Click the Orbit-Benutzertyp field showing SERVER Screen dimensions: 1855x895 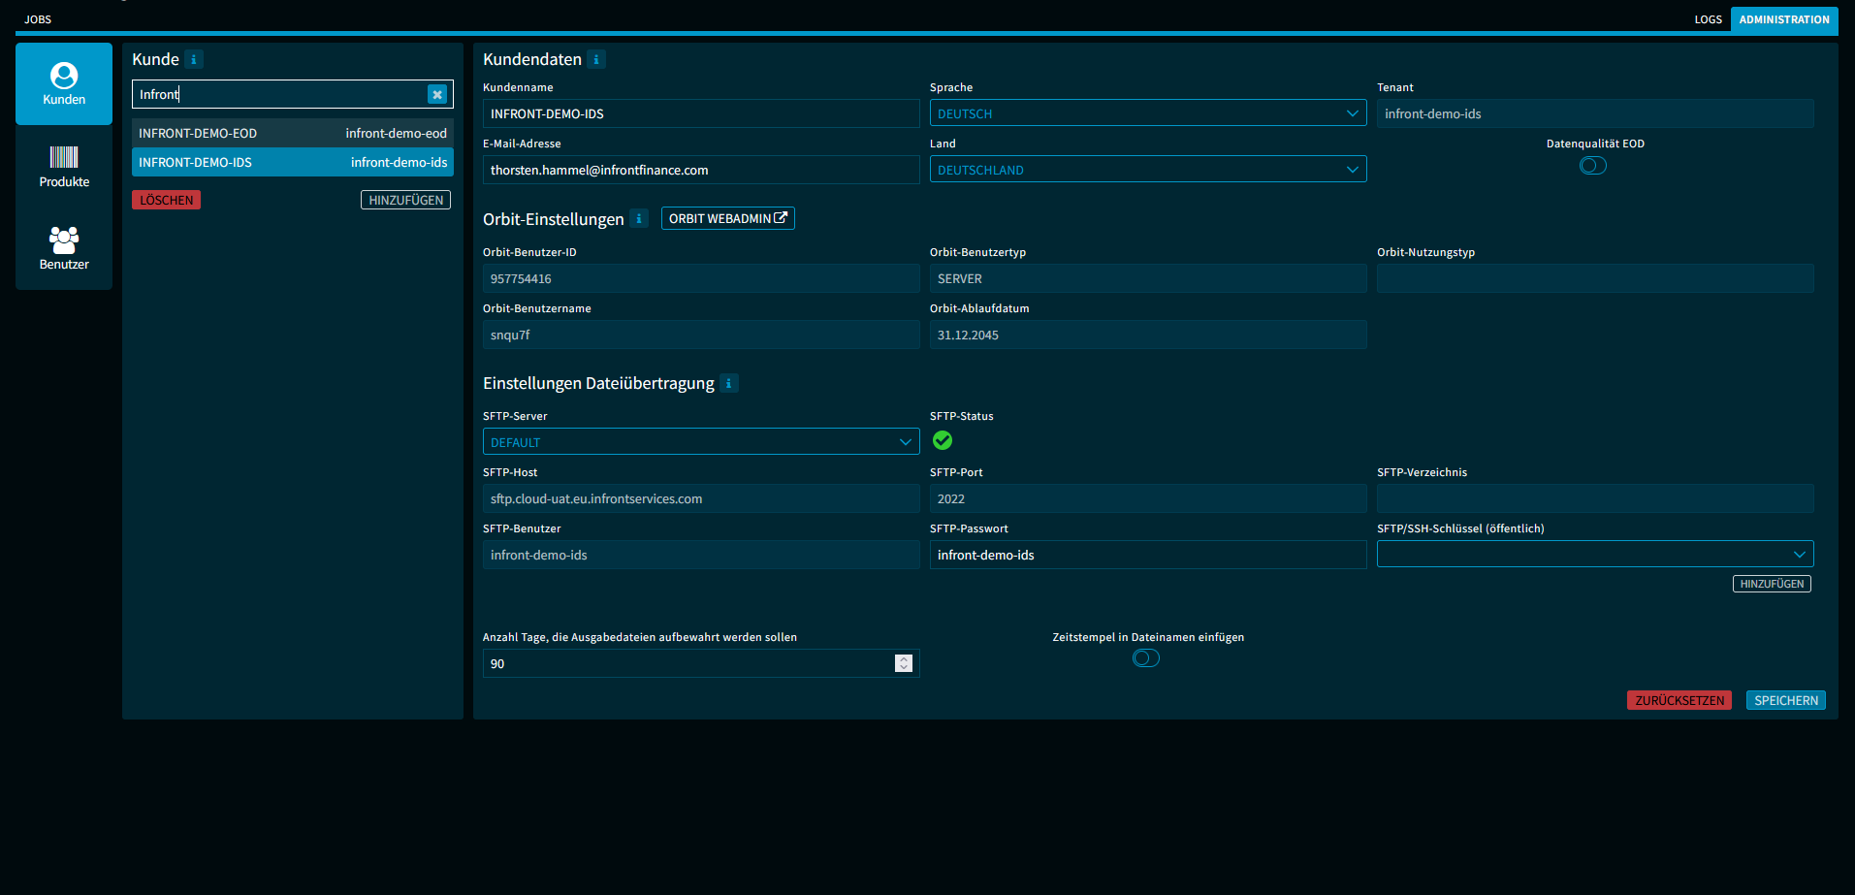[1148, 278]
